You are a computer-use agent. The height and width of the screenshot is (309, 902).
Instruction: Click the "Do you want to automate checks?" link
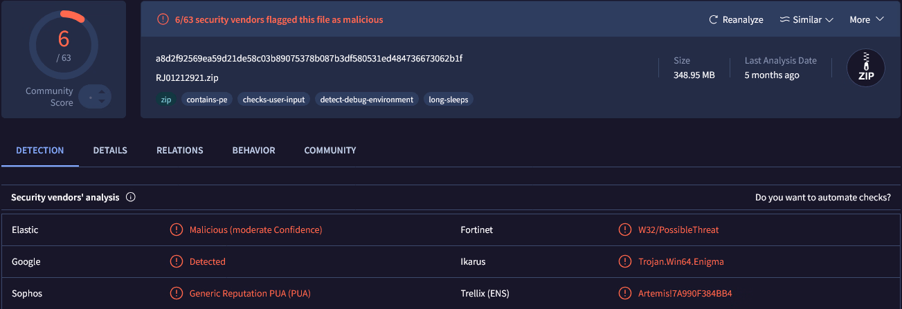[822, 198]
